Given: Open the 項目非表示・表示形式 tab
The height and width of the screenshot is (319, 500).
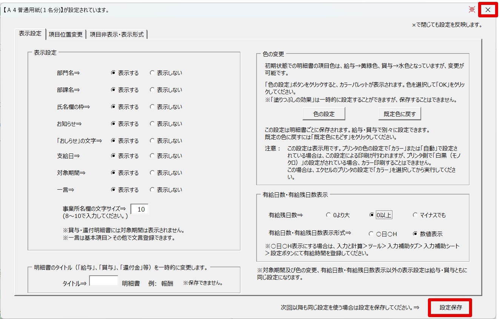Looking at the screenshot, I should point(117,34).
